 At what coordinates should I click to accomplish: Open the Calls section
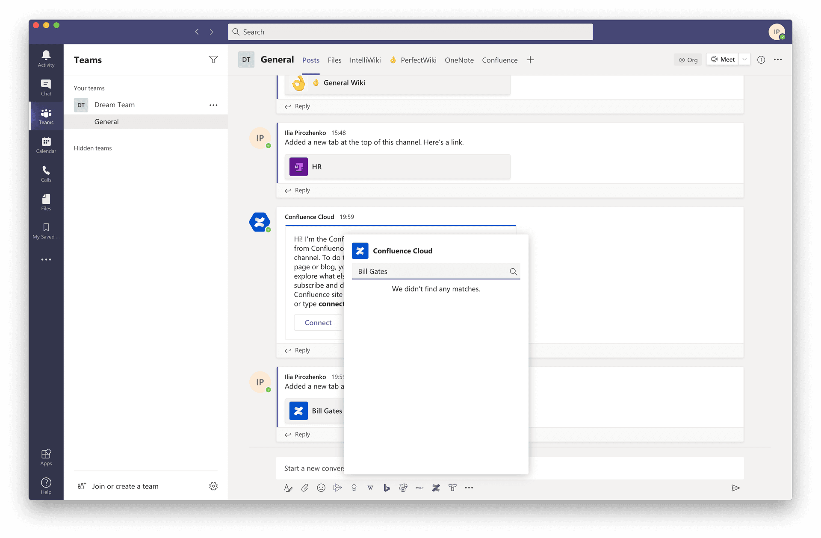(x=46, y=173)
